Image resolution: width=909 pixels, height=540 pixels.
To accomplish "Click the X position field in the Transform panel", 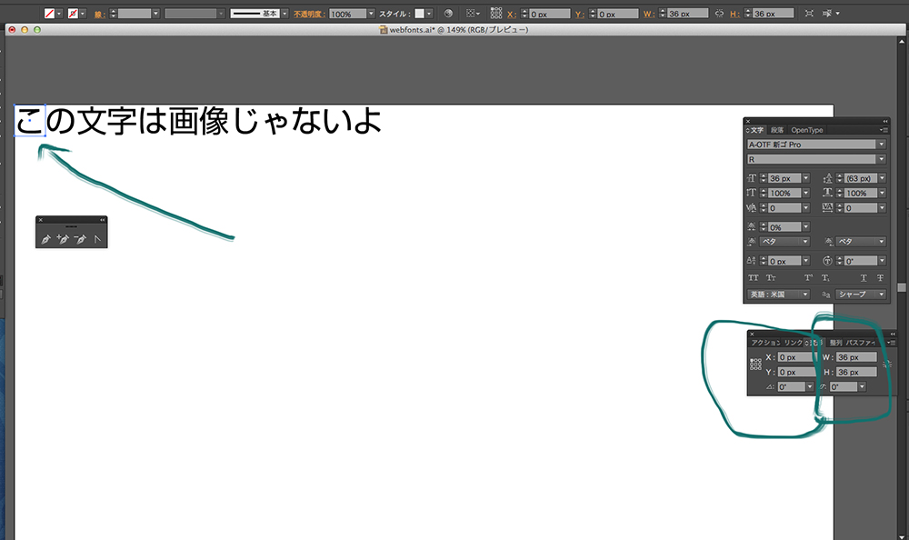I will click(795, 356).
